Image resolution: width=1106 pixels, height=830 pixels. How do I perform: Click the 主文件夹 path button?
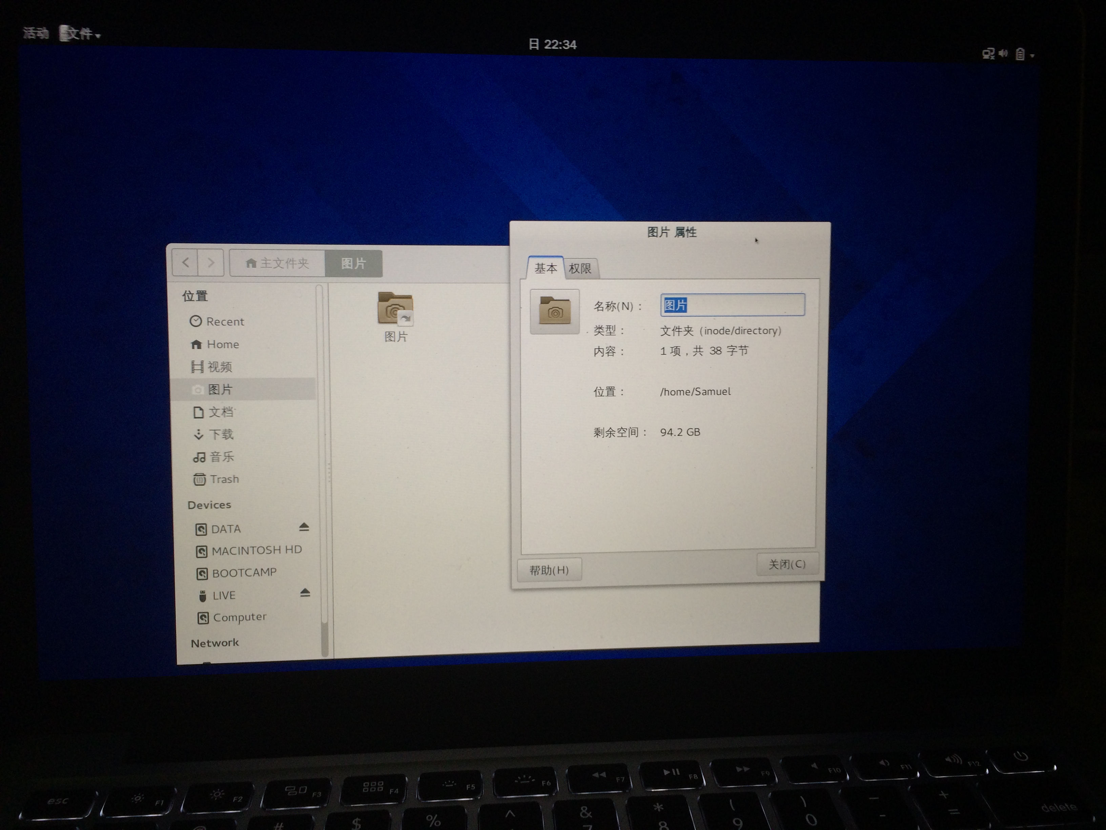coord(278,263)
